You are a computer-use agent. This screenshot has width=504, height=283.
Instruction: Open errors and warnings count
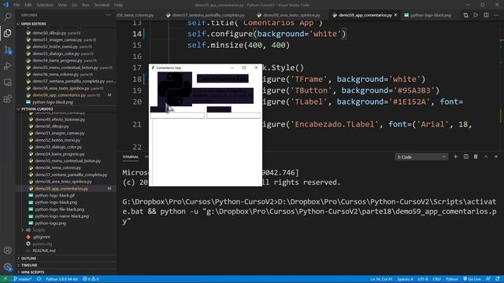click(91, 279)
